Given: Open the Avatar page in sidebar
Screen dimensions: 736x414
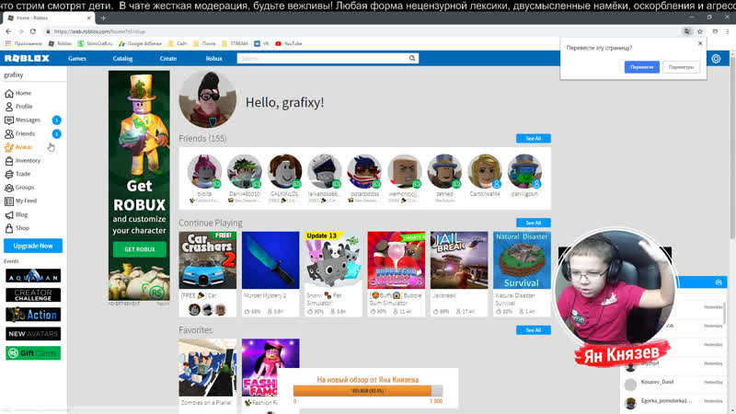Looking at the screenshot, I should coord(18,147).
